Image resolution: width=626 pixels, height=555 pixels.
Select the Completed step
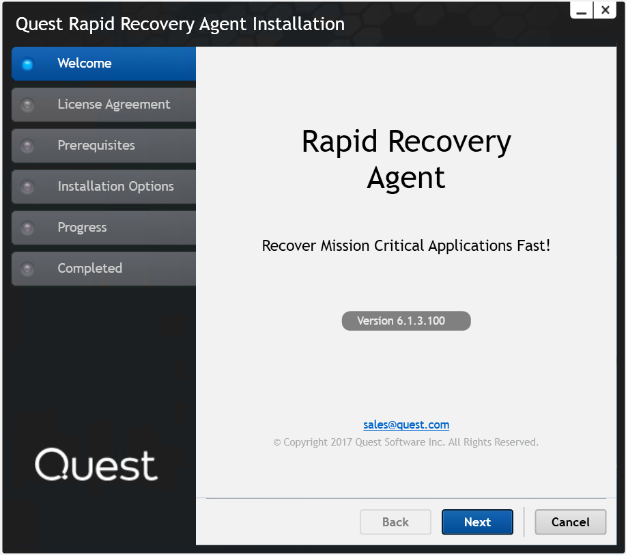tap(89, 269)
